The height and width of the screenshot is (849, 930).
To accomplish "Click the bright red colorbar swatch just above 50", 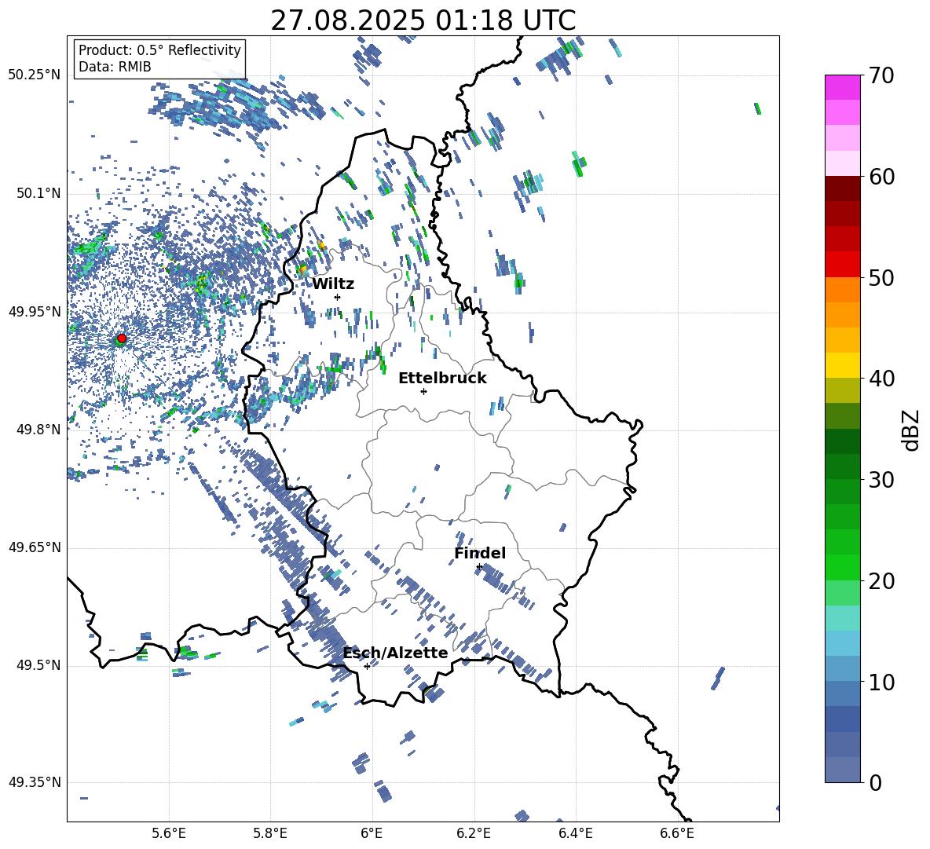I will tap(842, 265).
